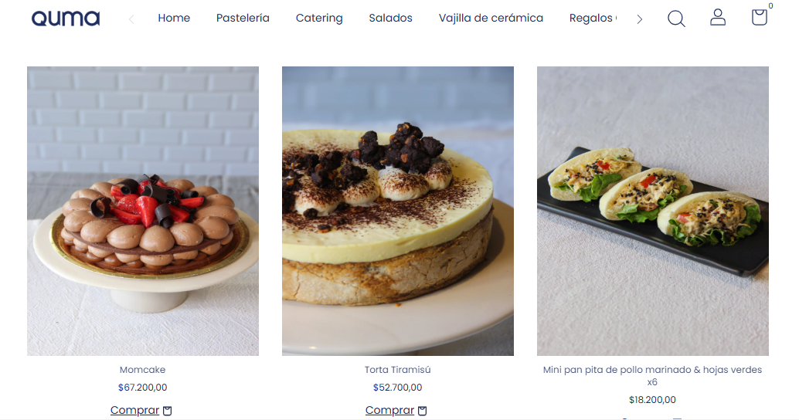Advance the menu with right chevron arrow
The height and width of the screenshot is (420, 799).
click(x=640, y=19)
